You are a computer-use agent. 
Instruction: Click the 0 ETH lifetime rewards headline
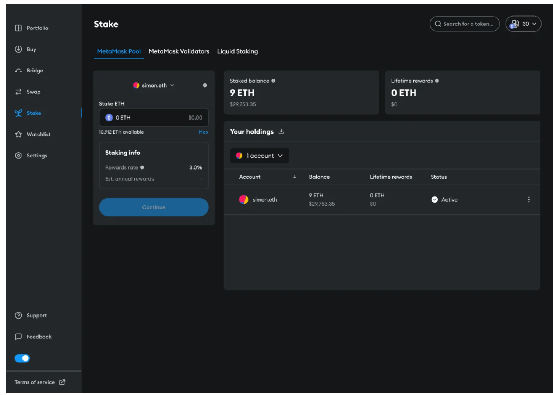[x=404, y=93]
